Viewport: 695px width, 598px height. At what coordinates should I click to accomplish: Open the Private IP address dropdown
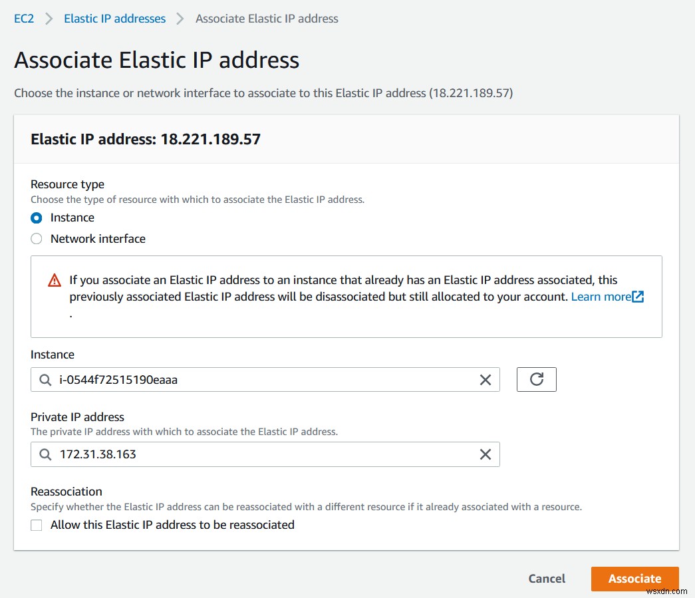tap(266, 454)
